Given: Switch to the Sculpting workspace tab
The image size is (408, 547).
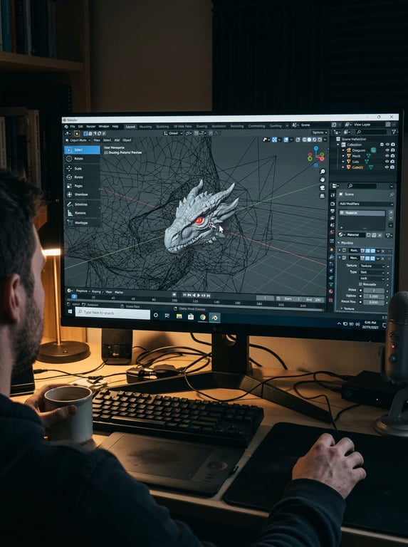Looking at the screenshot, I should coord(162,127).
